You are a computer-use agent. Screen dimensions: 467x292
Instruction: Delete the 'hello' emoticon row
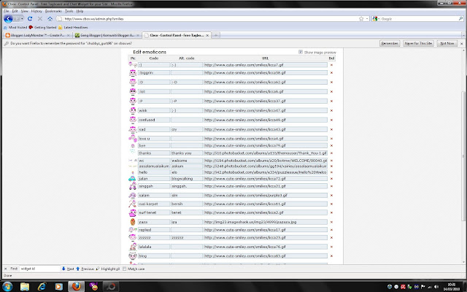(331, 172)
